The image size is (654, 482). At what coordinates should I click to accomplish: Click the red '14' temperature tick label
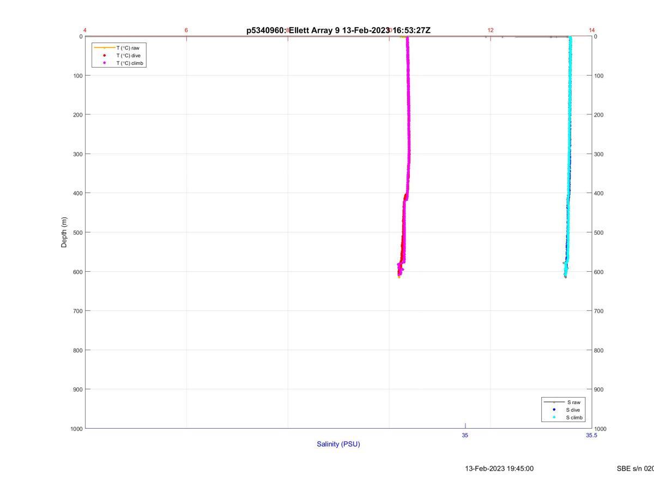tap(592, 30)
